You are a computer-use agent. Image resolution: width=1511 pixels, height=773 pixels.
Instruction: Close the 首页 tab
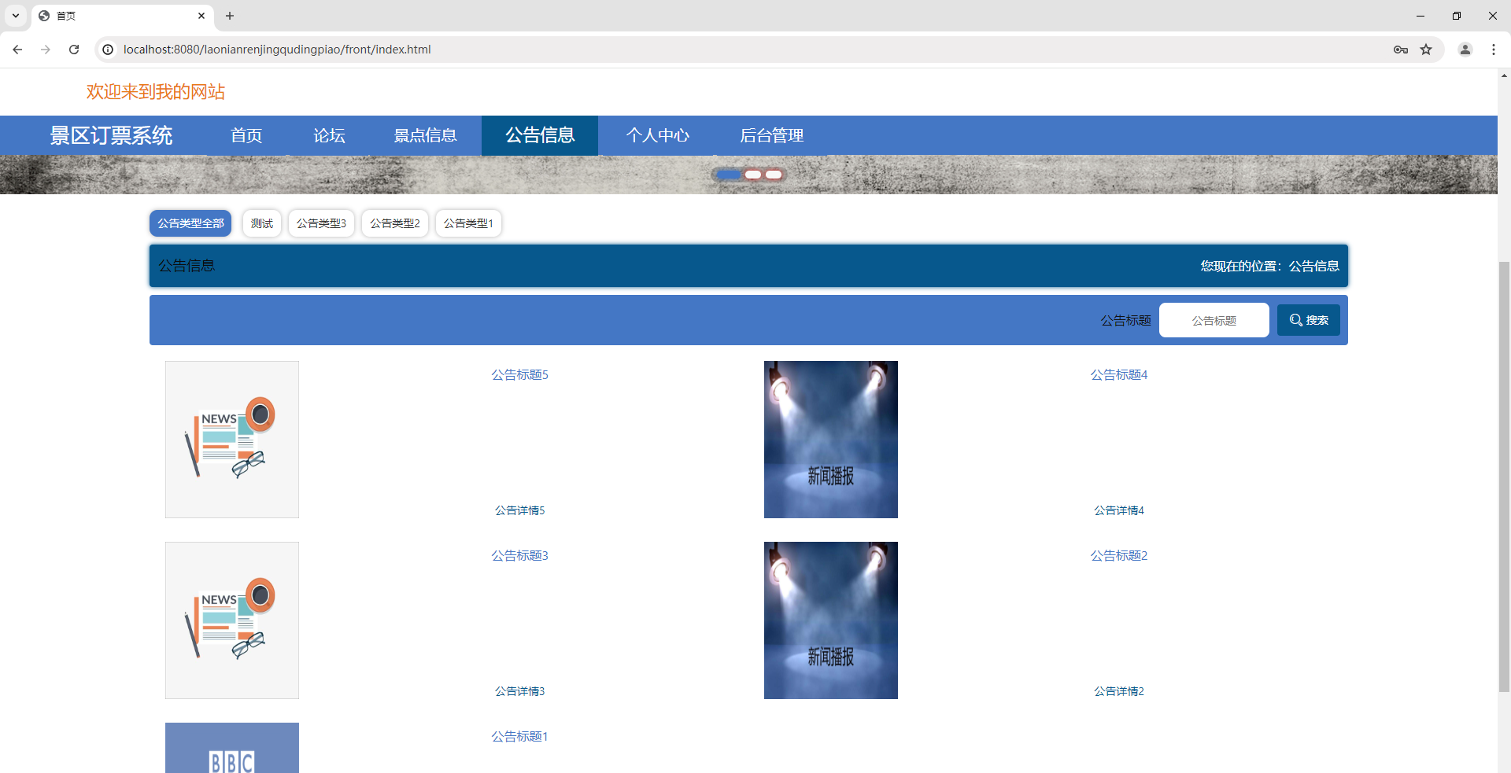(201, 16)
